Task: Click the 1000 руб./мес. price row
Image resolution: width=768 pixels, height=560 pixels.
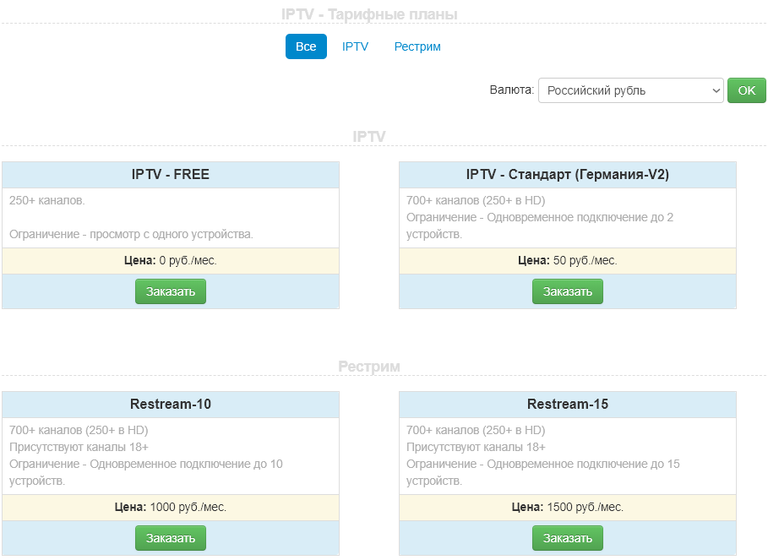Action: coord(171,508)
